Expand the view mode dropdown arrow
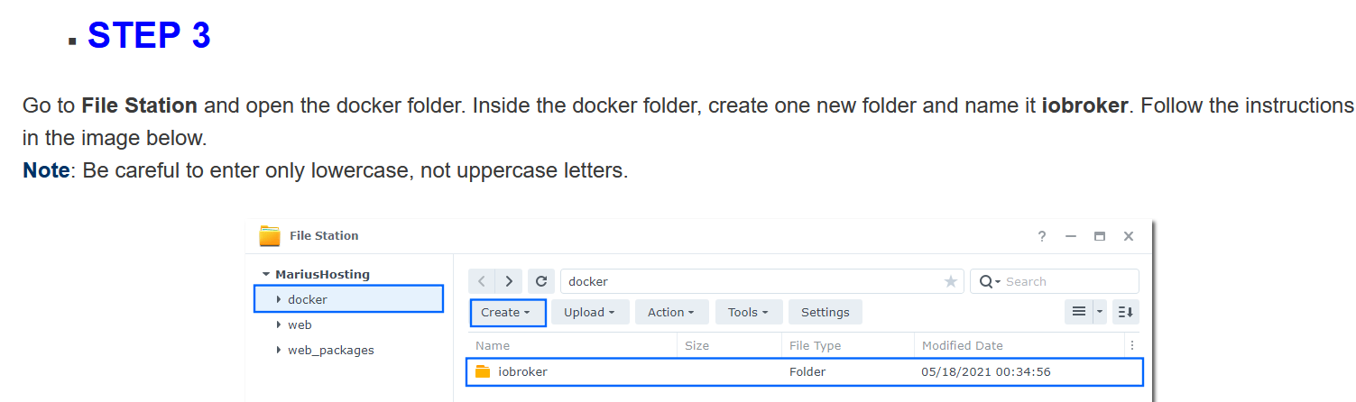 pos(1100,312)
